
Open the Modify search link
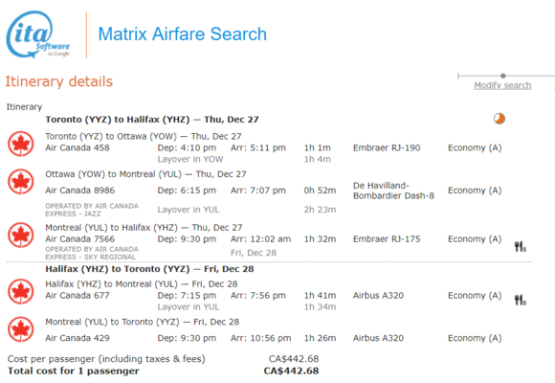coord(502,85)
